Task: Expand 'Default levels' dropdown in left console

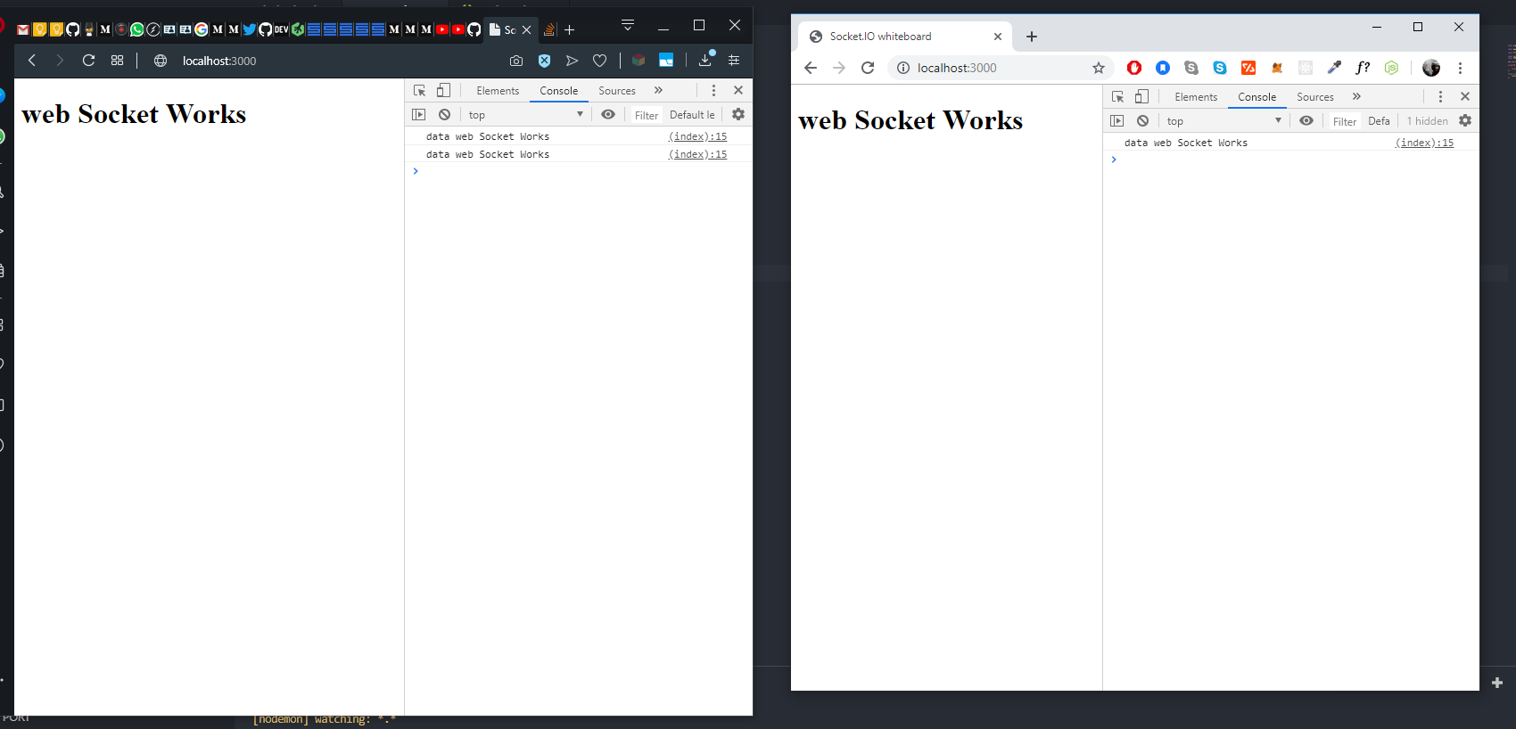Action: click(x=692, y=115)
